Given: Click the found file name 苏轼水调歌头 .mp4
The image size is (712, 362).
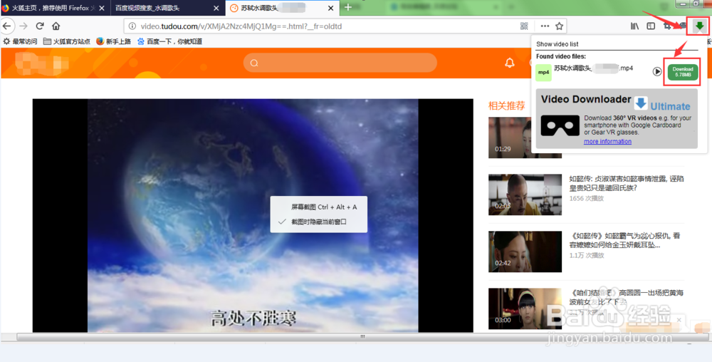Looking at the screenshot, I should [x=594, y=68].
